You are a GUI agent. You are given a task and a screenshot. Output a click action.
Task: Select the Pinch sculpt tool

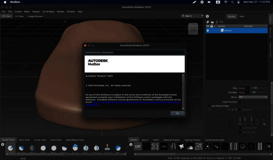click(x=54, y=148)
